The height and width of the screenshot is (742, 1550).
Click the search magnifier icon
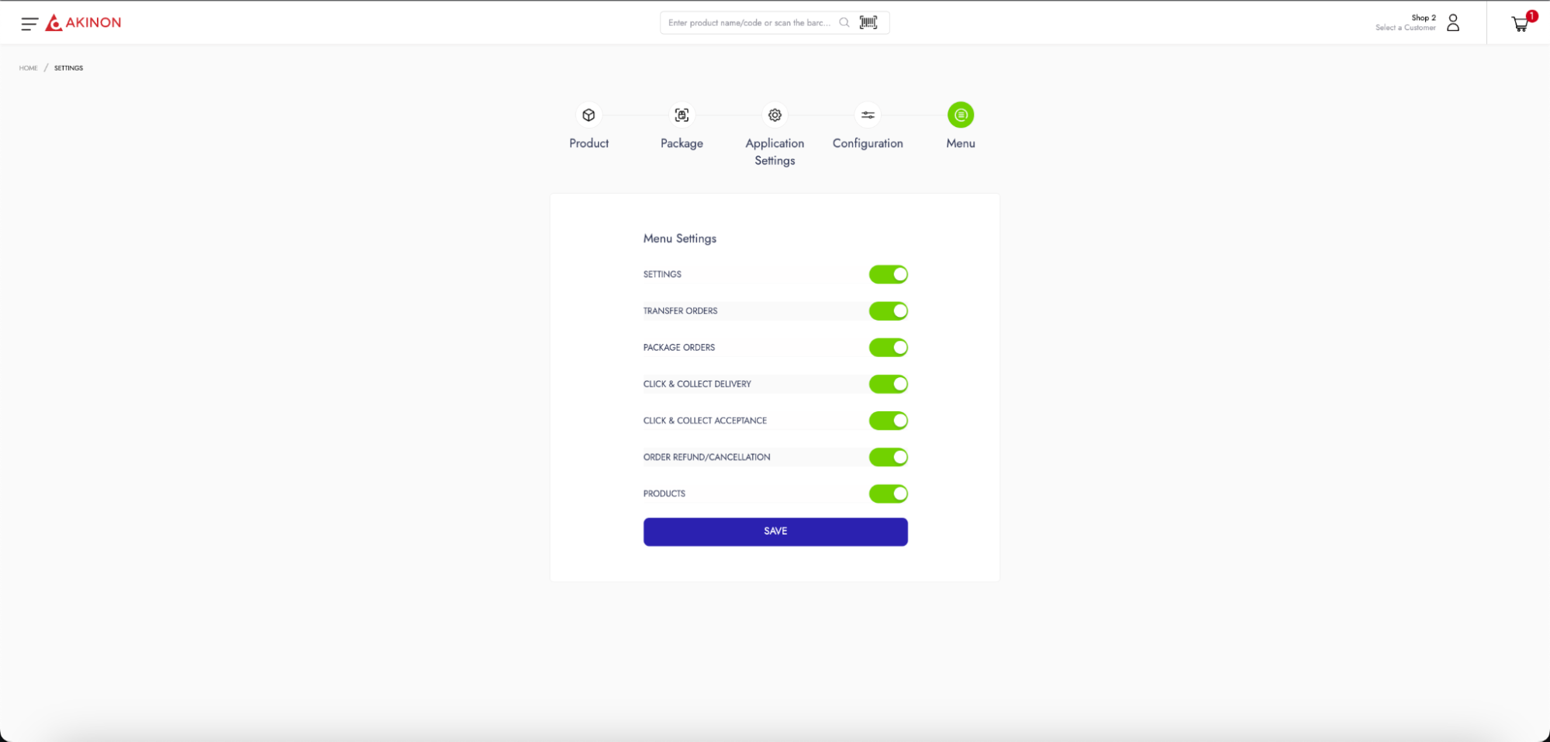click(844, 22)
